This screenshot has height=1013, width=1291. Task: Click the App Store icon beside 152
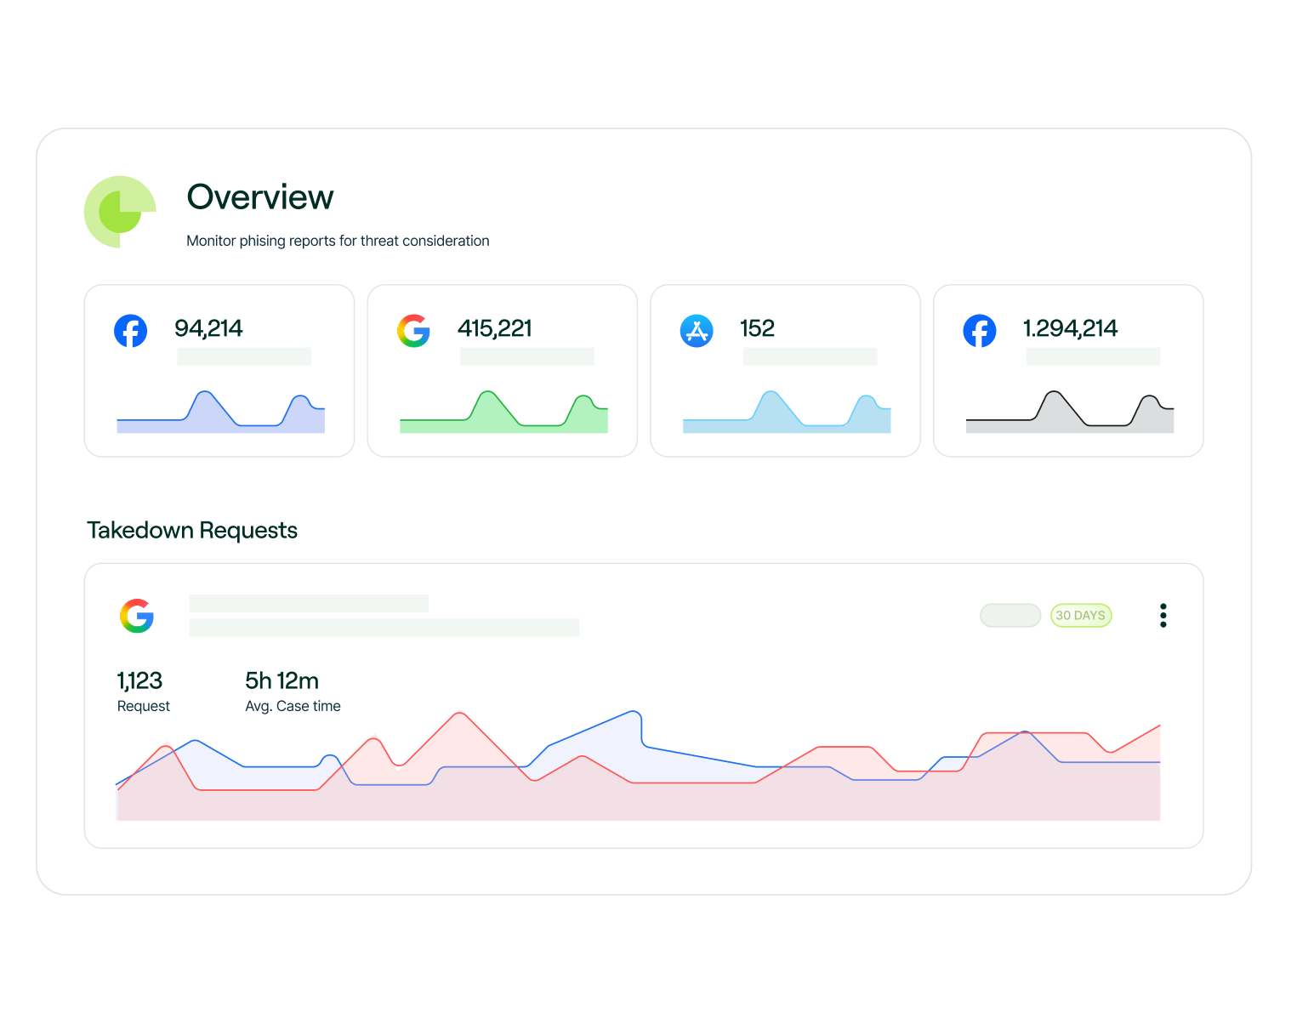[697, 331]
